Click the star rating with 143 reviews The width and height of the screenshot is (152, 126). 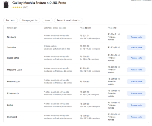click(20, 7)
